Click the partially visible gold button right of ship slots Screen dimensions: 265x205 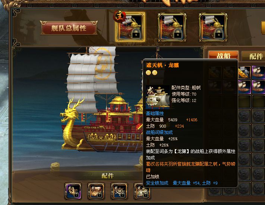263,28
